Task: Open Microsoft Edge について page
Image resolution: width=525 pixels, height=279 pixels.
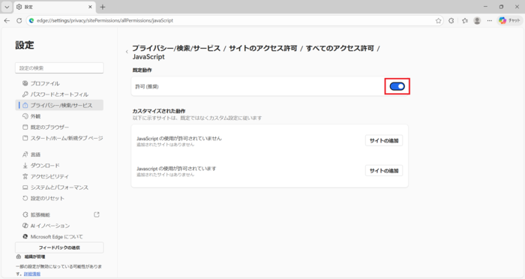Action: tap(59, 236)
